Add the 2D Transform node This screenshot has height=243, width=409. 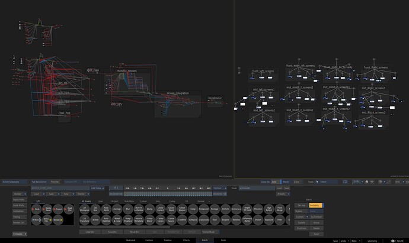tap(85, 220)
